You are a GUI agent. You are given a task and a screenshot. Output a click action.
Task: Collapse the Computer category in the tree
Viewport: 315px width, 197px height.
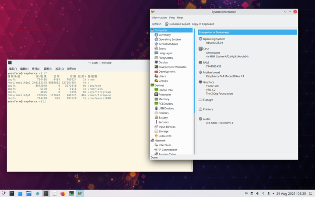[x=161, y=30]
